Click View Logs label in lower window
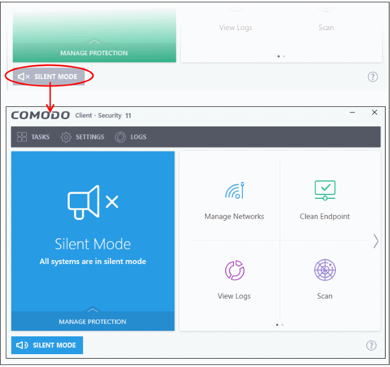This screenshot has height=367, width=390. point(234,296)
